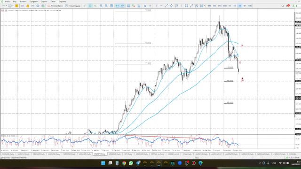Expand the objects tool dropdown arrow
This screenshot has height=169, width=301.
pos(204,6)
